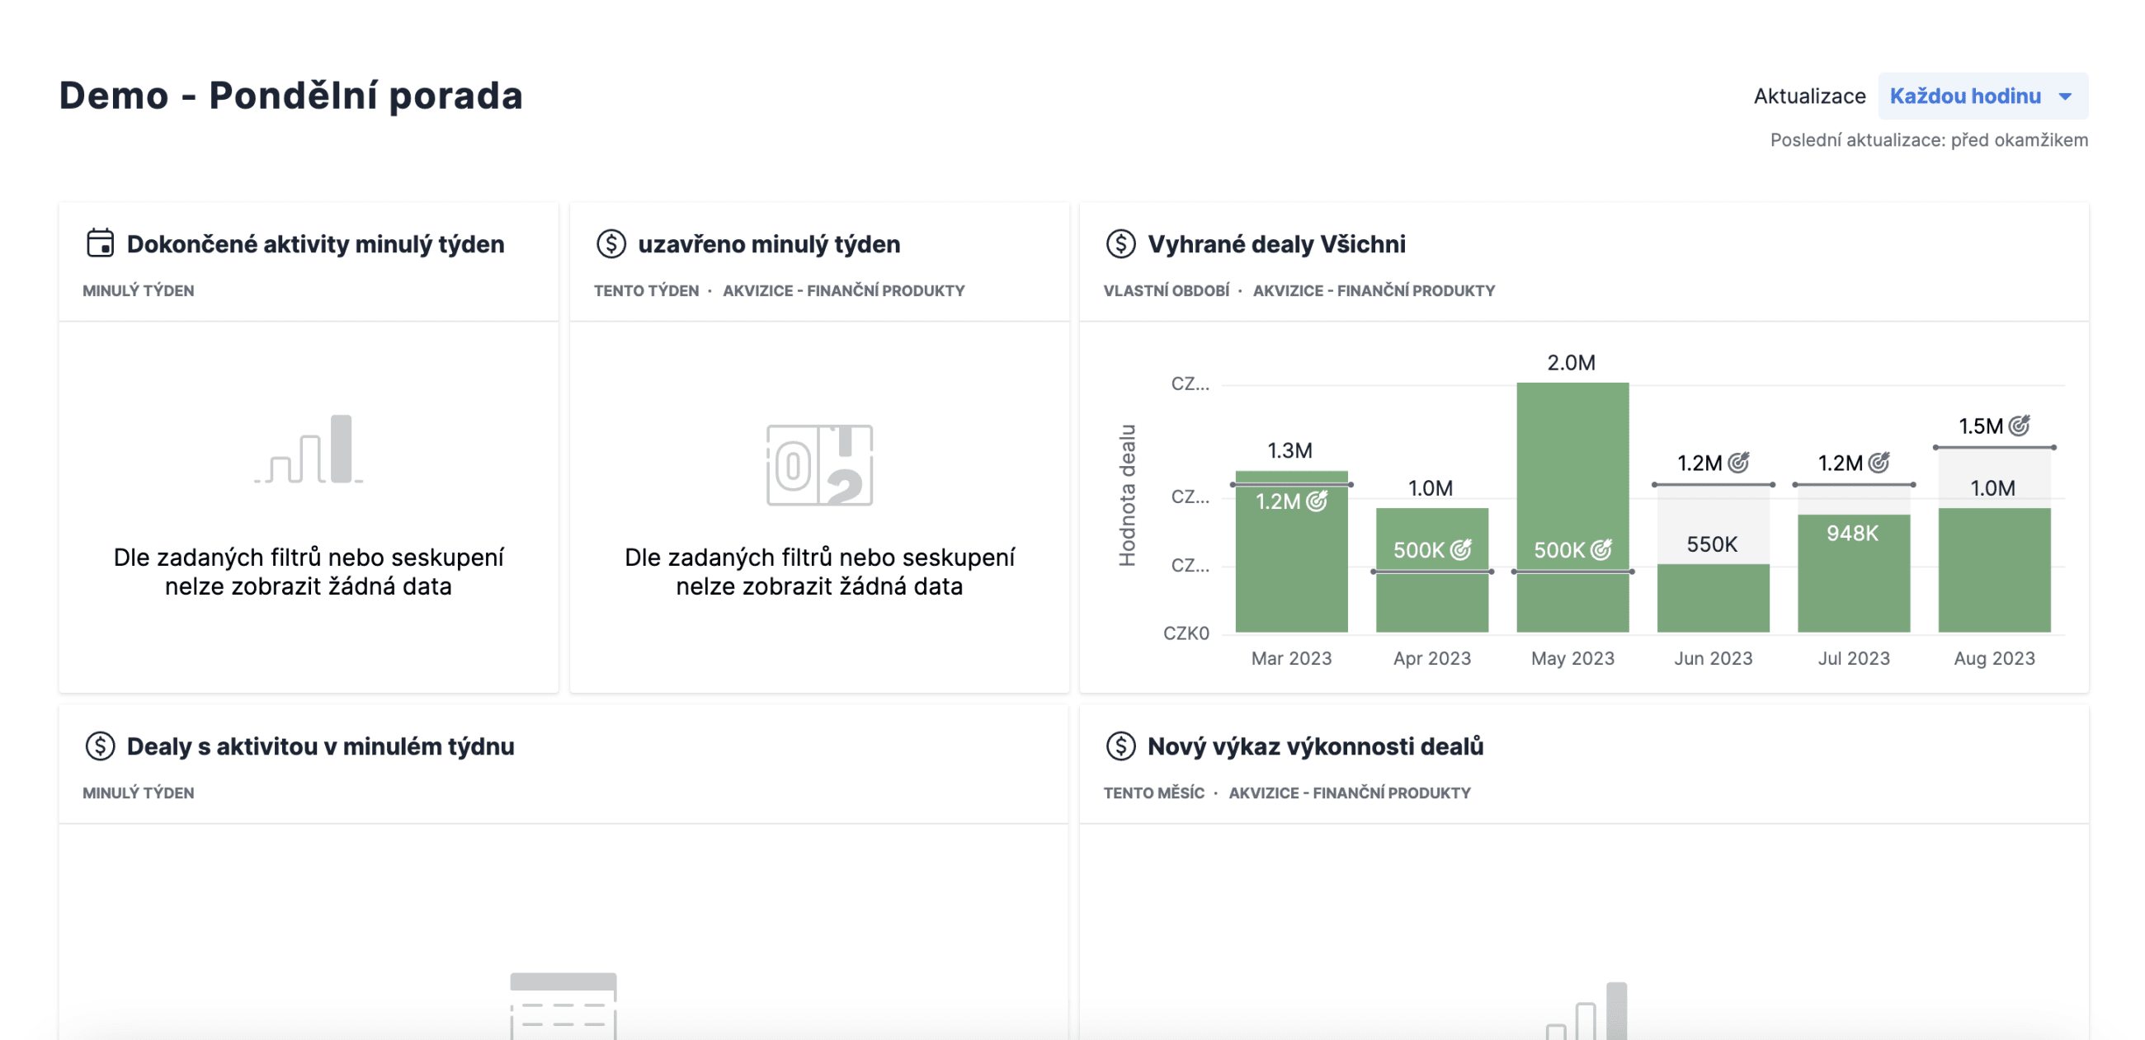This screenshot has height=1040, width=2145.
Task: Click dollar icon beside Vyhrané deals Všichni
Action: pos(1120,243)
